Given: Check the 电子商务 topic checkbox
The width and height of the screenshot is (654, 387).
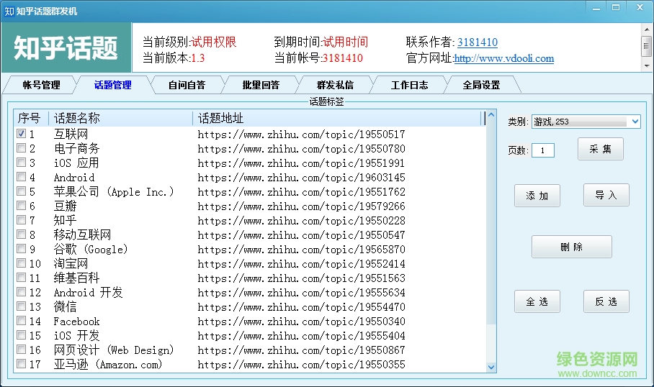Looking at the screenshot, I should click(22, 148).
